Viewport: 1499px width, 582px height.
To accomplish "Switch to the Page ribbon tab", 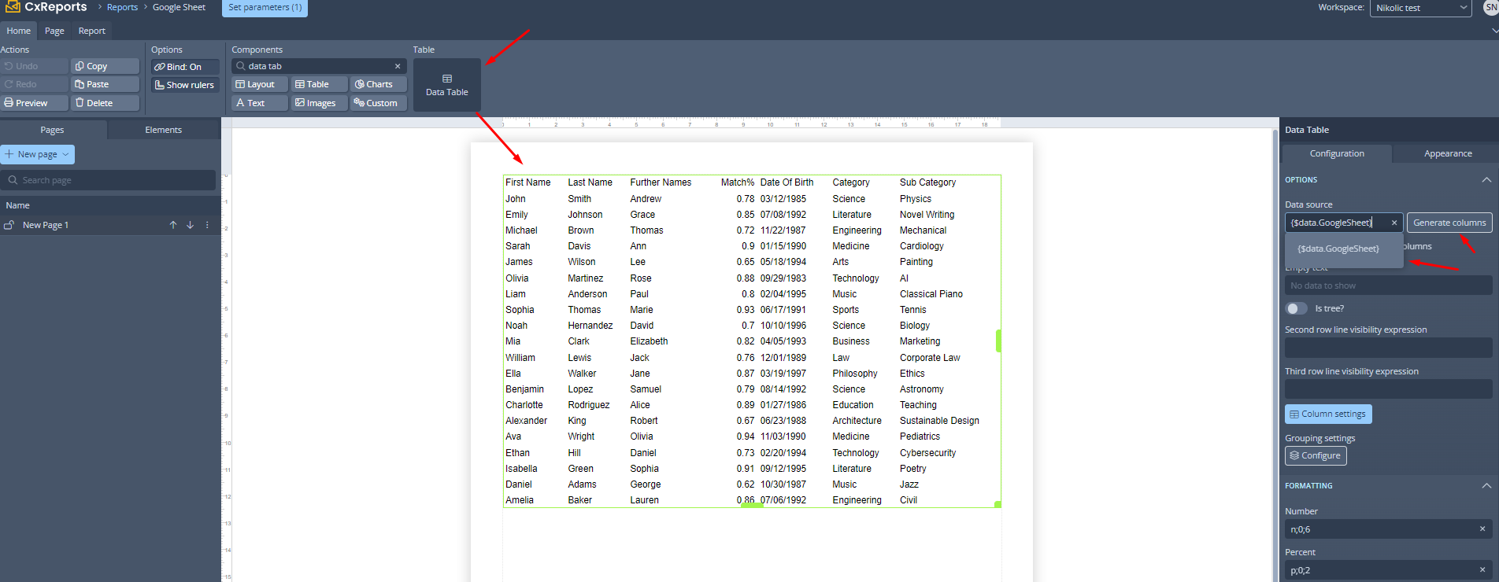I will pyautogui.click(x=54, y=31).
